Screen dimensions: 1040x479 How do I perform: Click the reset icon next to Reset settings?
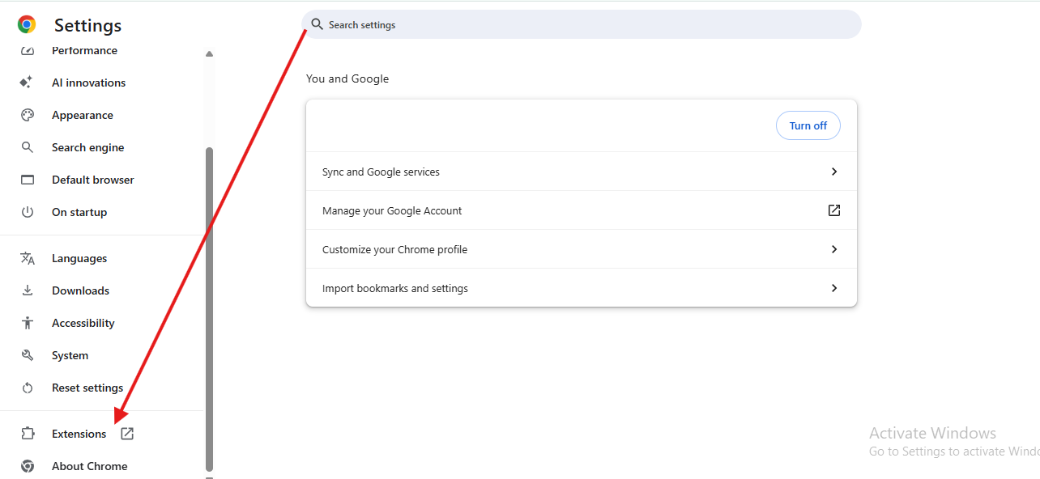tap(28, 388)
